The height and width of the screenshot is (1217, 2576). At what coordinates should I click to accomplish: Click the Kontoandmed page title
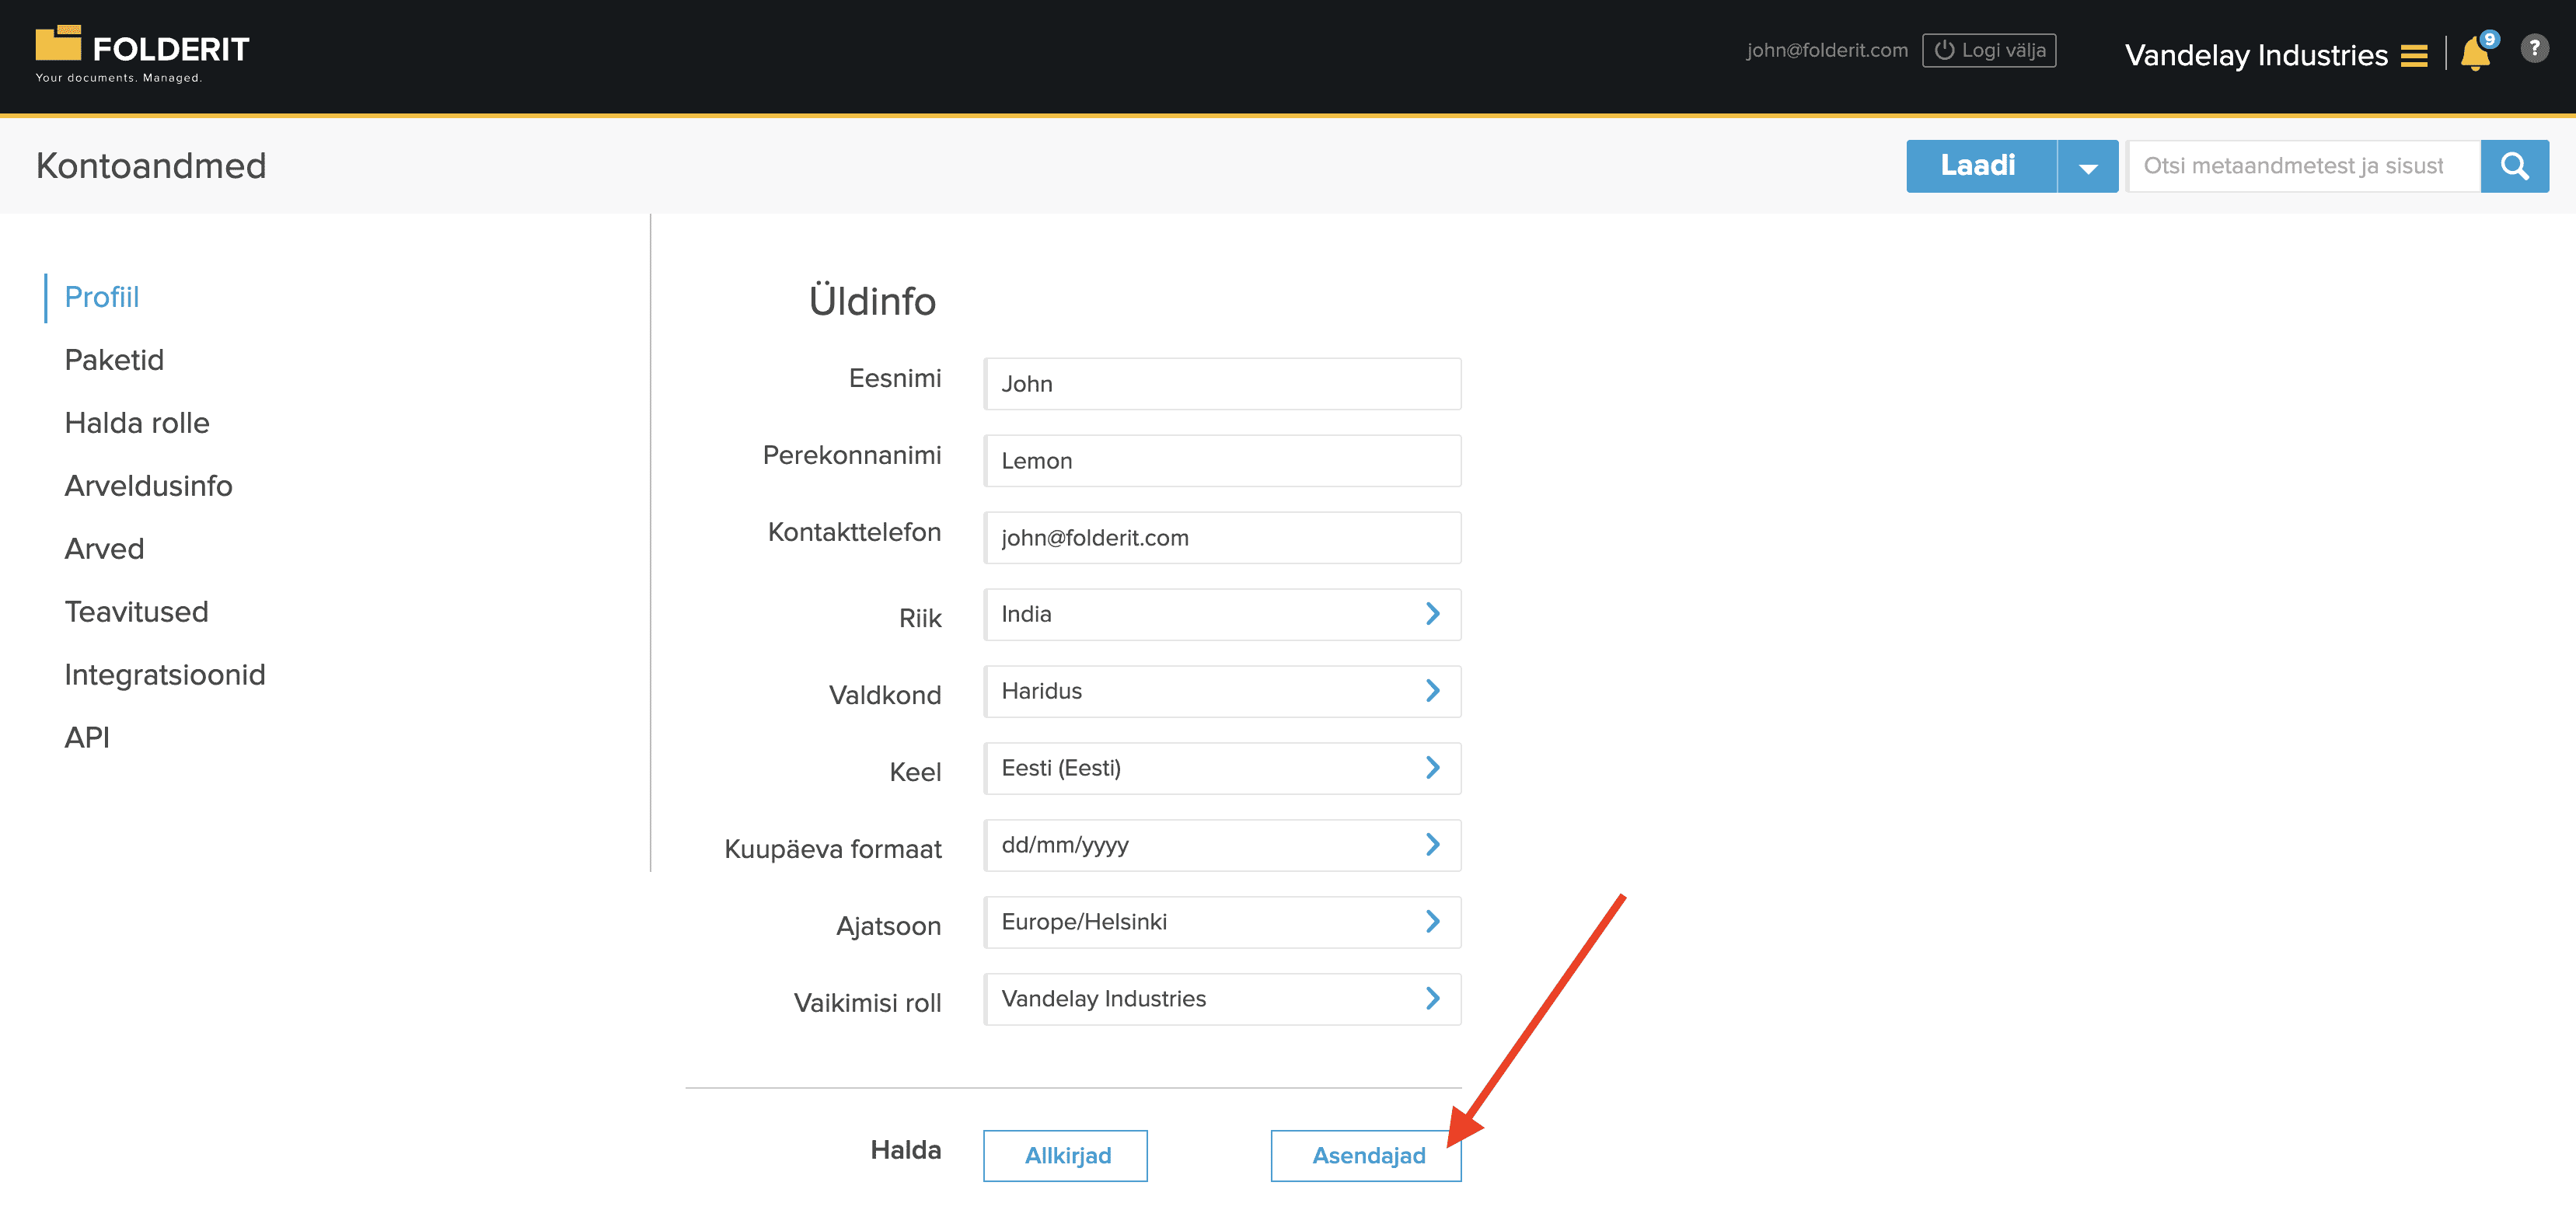click(151, 166)
